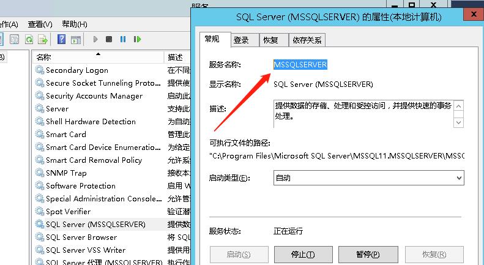Click gear icon of Spot Verifier service
Viewport: 484px width, 265px height.
click(x=40, y=212)
